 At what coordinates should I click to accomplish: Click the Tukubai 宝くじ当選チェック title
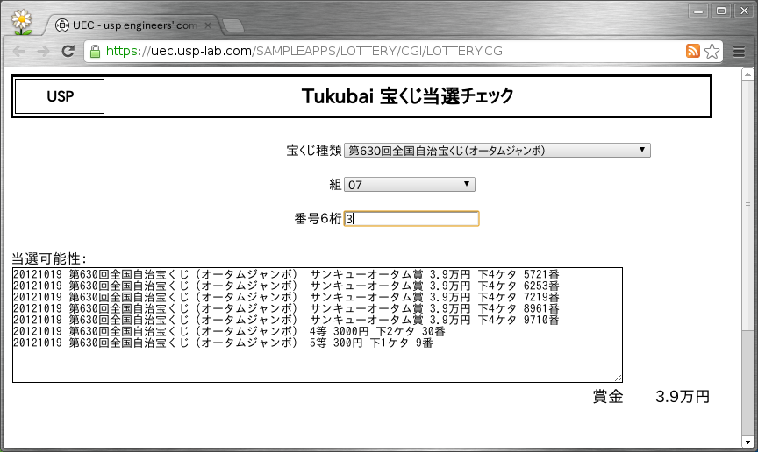(x=408, y=96)
